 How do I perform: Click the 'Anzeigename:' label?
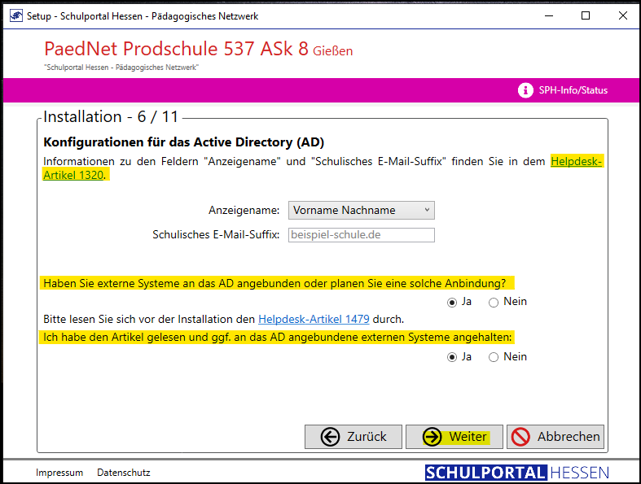(x=244, y=211)
